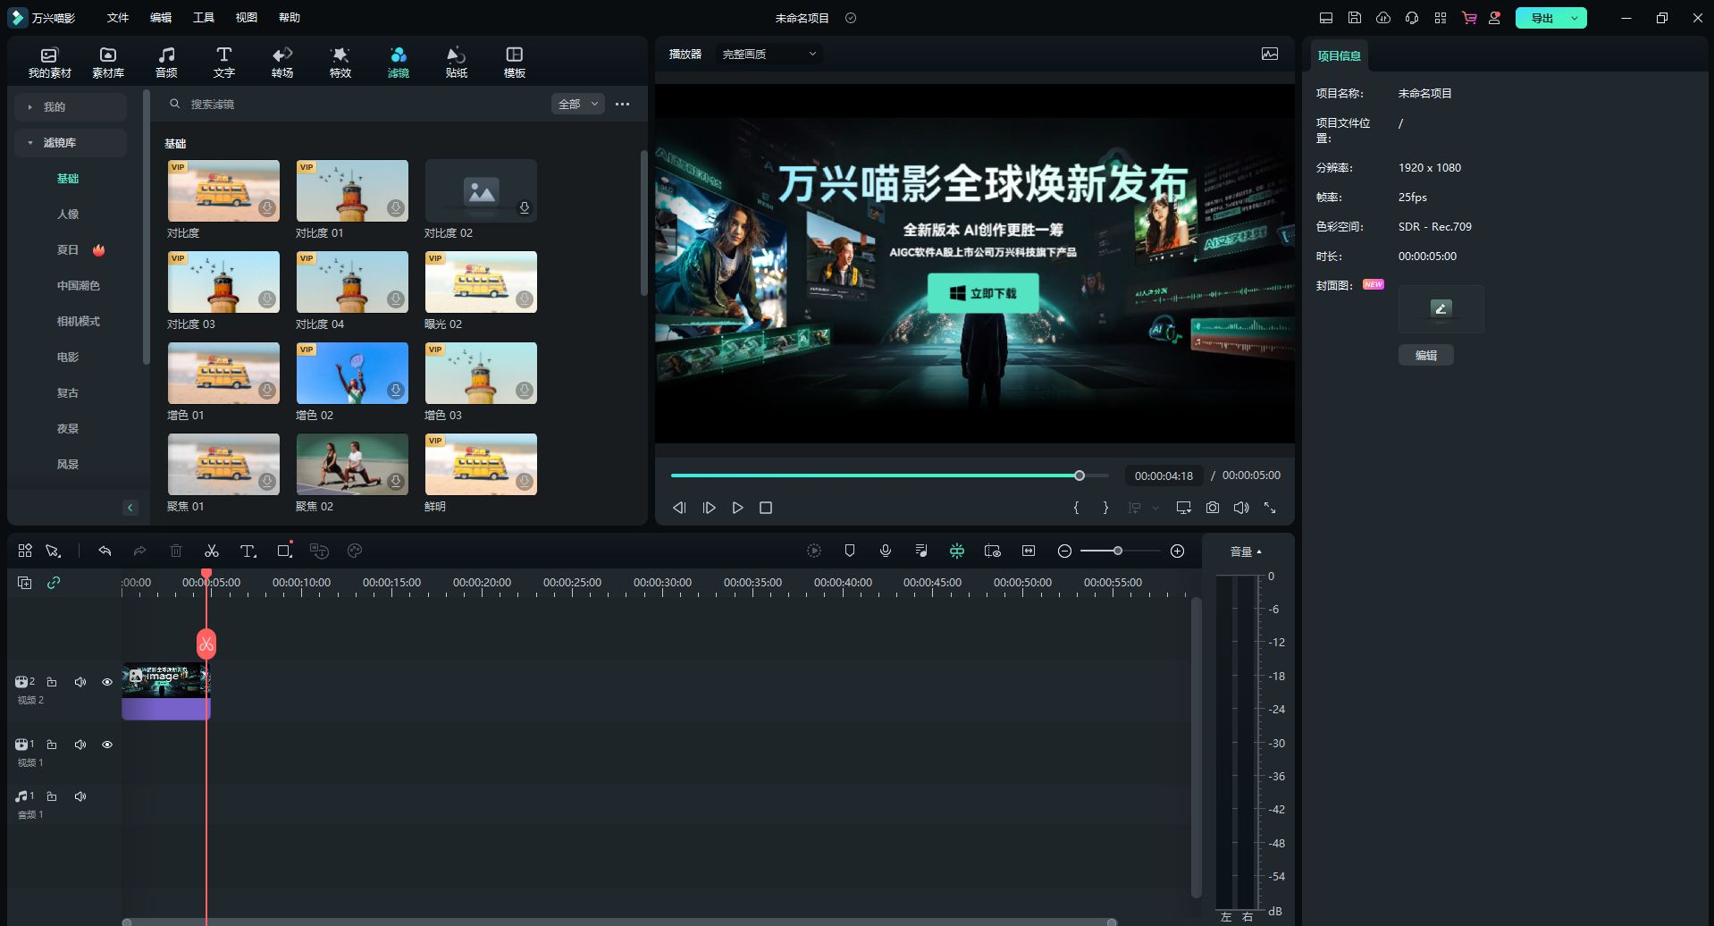The width and height of the screenshot is (1714, 926).
Task: Mute video track 1 audio
Action: click(x=80, y=745)
